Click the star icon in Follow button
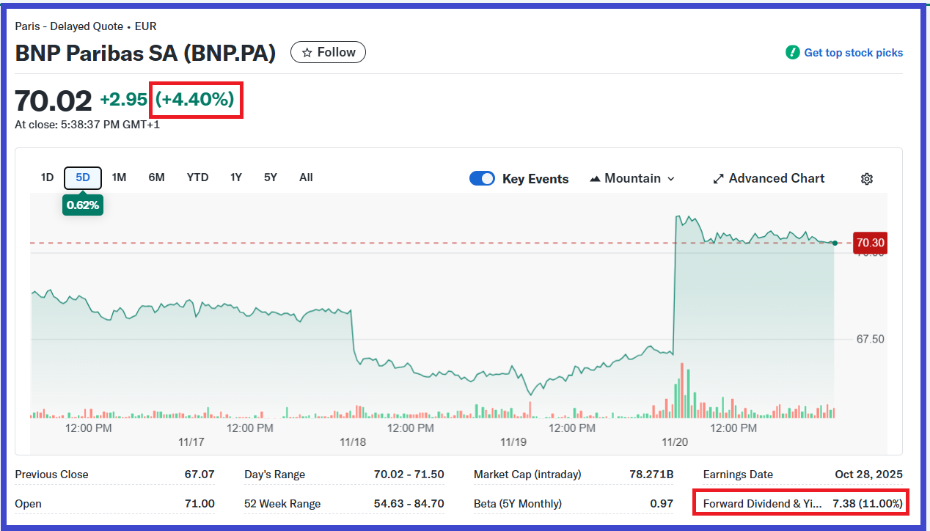The image size is (930, 531). 307,53
